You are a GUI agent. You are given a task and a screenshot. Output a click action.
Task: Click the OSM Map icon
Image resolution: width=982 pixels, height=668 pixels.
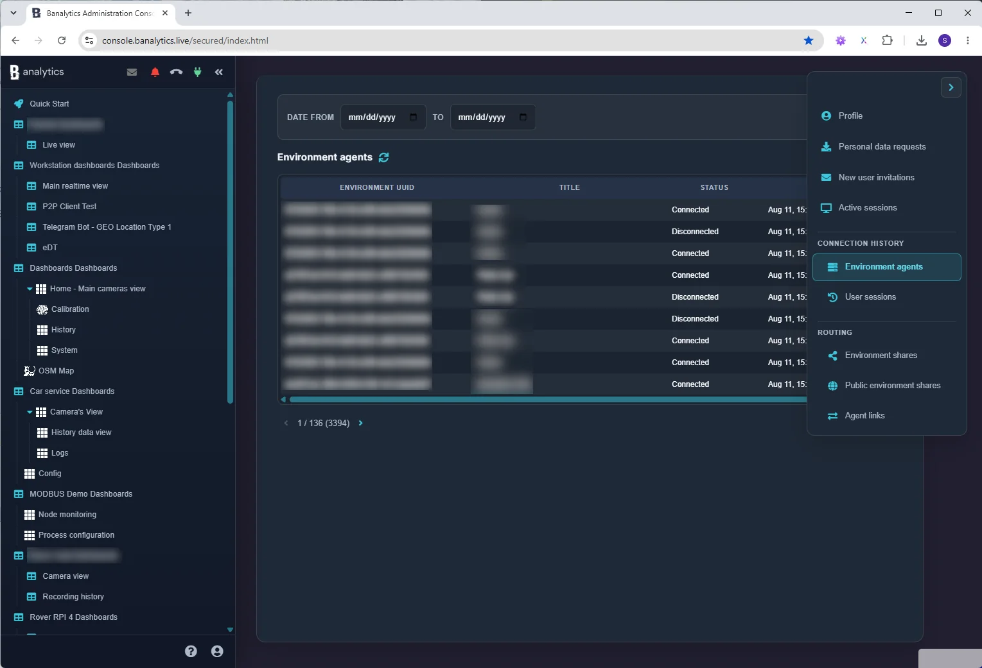[30, 371]
